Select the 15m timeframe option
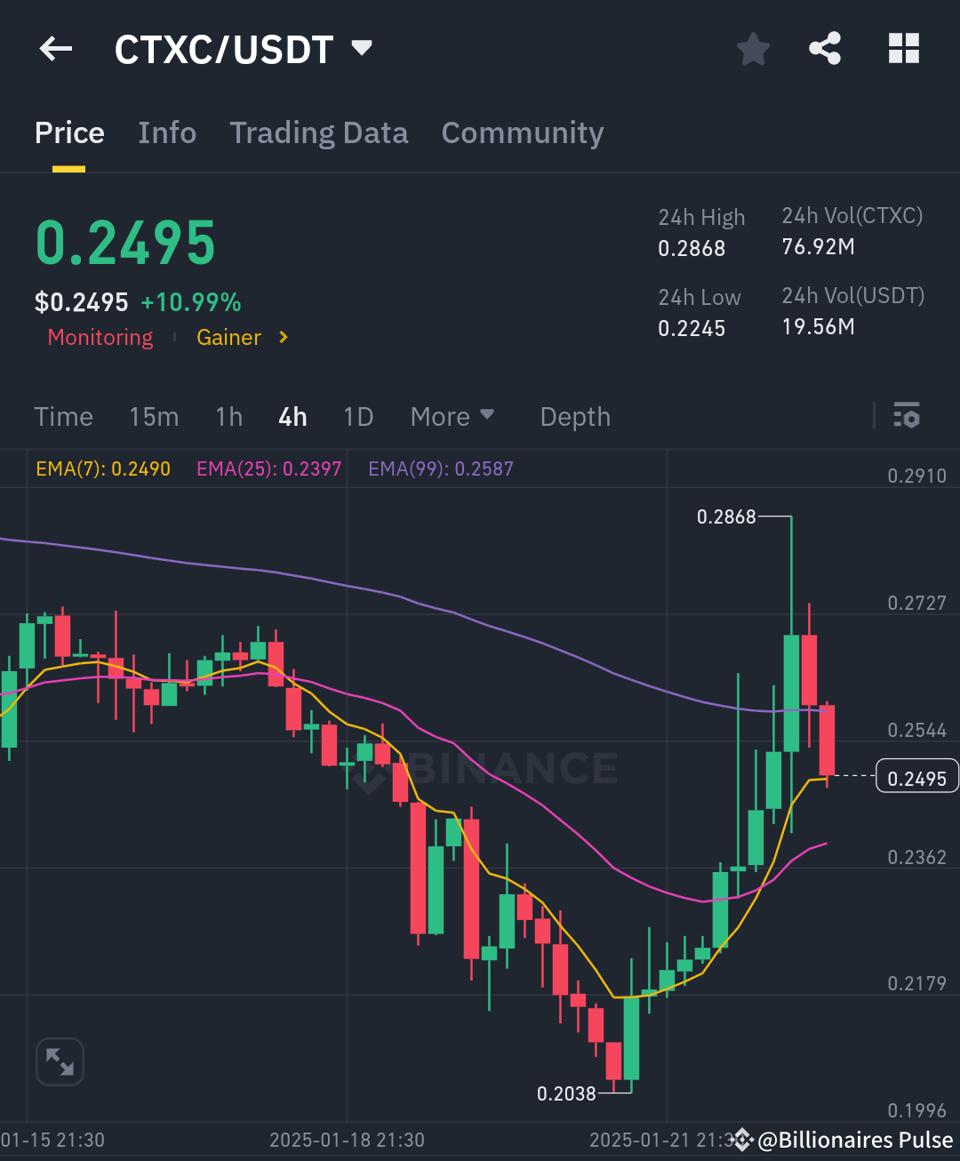This screenshot has height=1161, width=960. pos(154,415)
